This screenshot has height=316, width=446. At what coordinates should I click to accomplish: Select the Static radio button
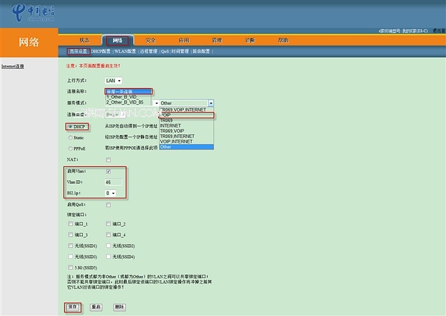[x=70, y=138]
